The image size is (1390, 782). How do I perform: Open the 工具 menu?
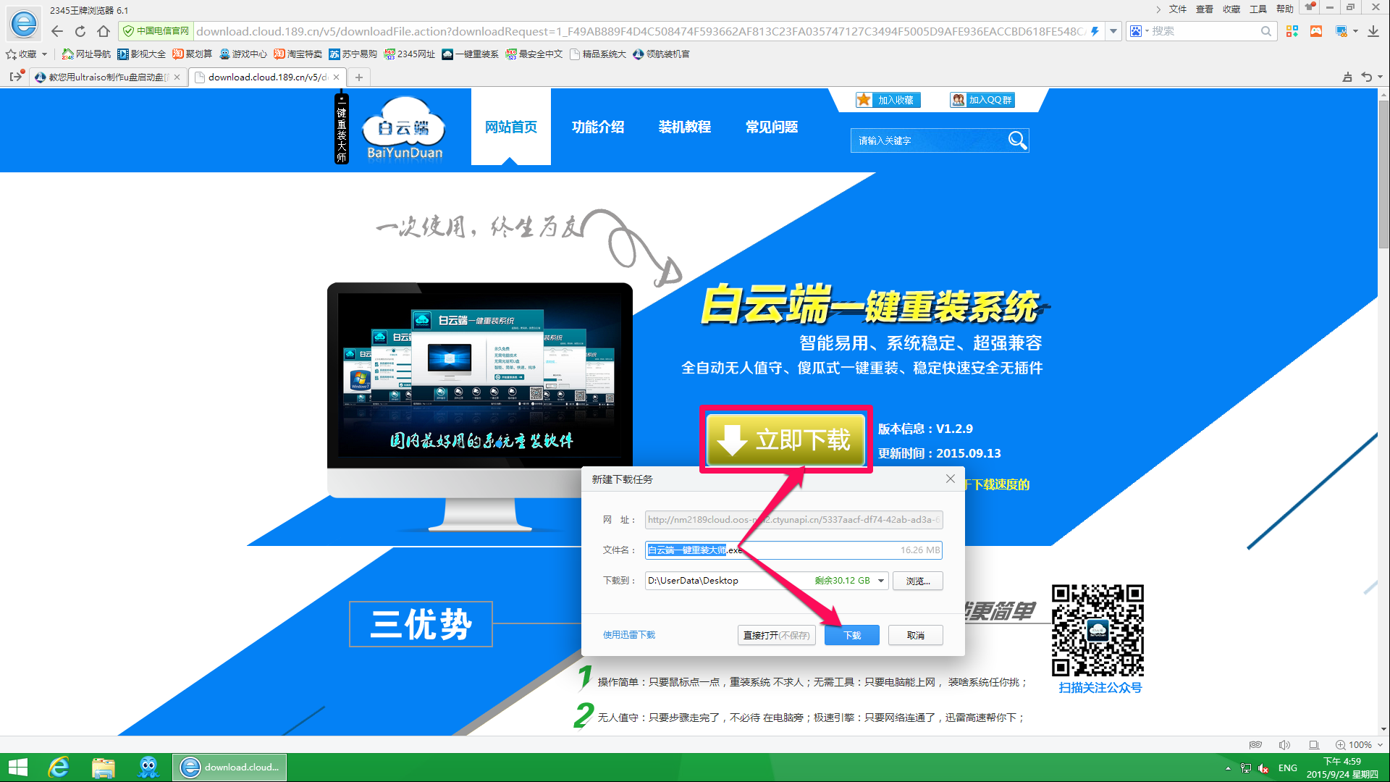pyautogui.click(x=1258, y=9)
